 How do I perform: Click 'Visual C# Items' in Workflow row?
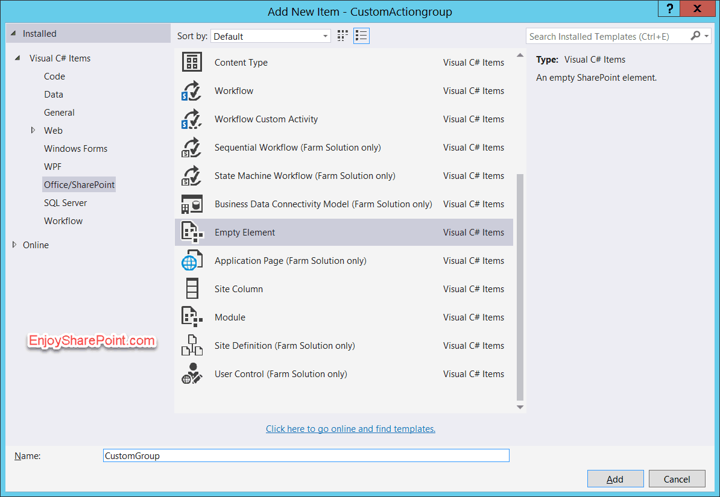[x=473, y=91]
